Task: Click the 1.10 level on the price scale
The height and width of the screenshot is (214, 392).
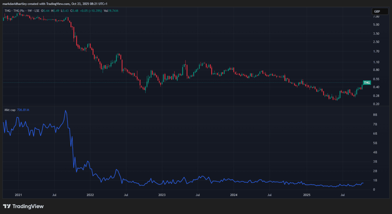Action: (x=376, y=62)
